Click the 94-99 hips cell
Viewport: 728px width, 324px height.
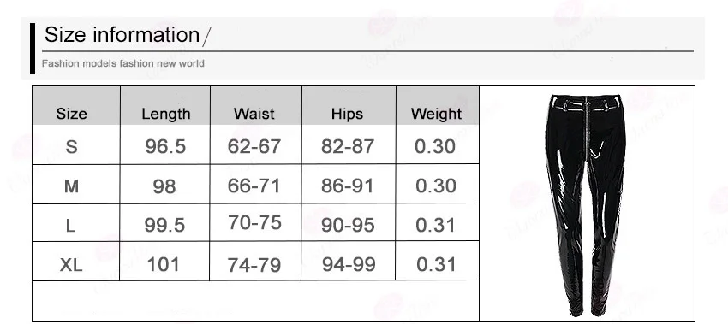coord(349,264)
